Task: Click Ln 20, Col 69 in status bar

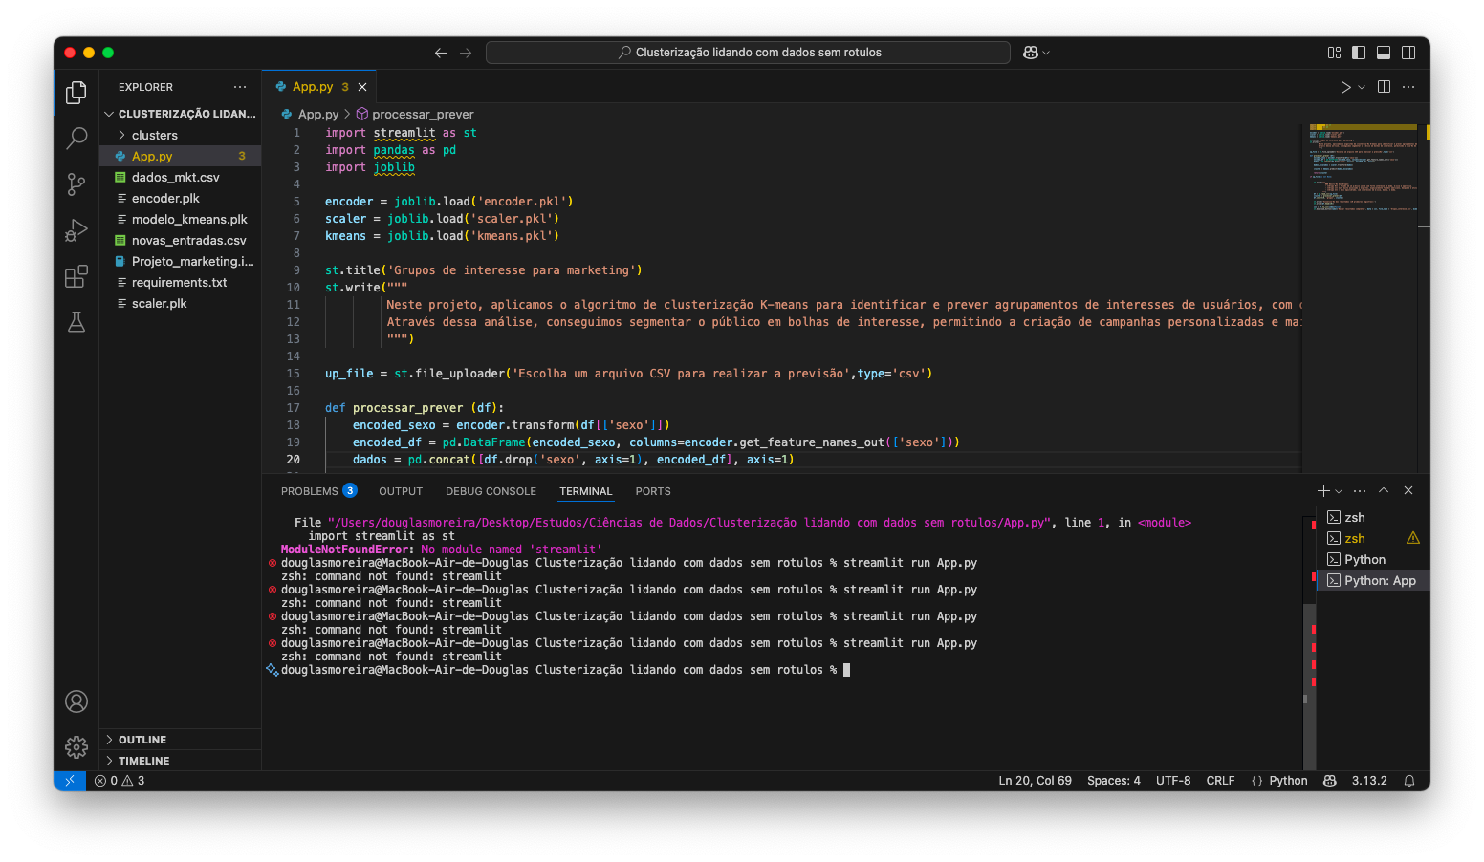Action: tap(1035, 781)
